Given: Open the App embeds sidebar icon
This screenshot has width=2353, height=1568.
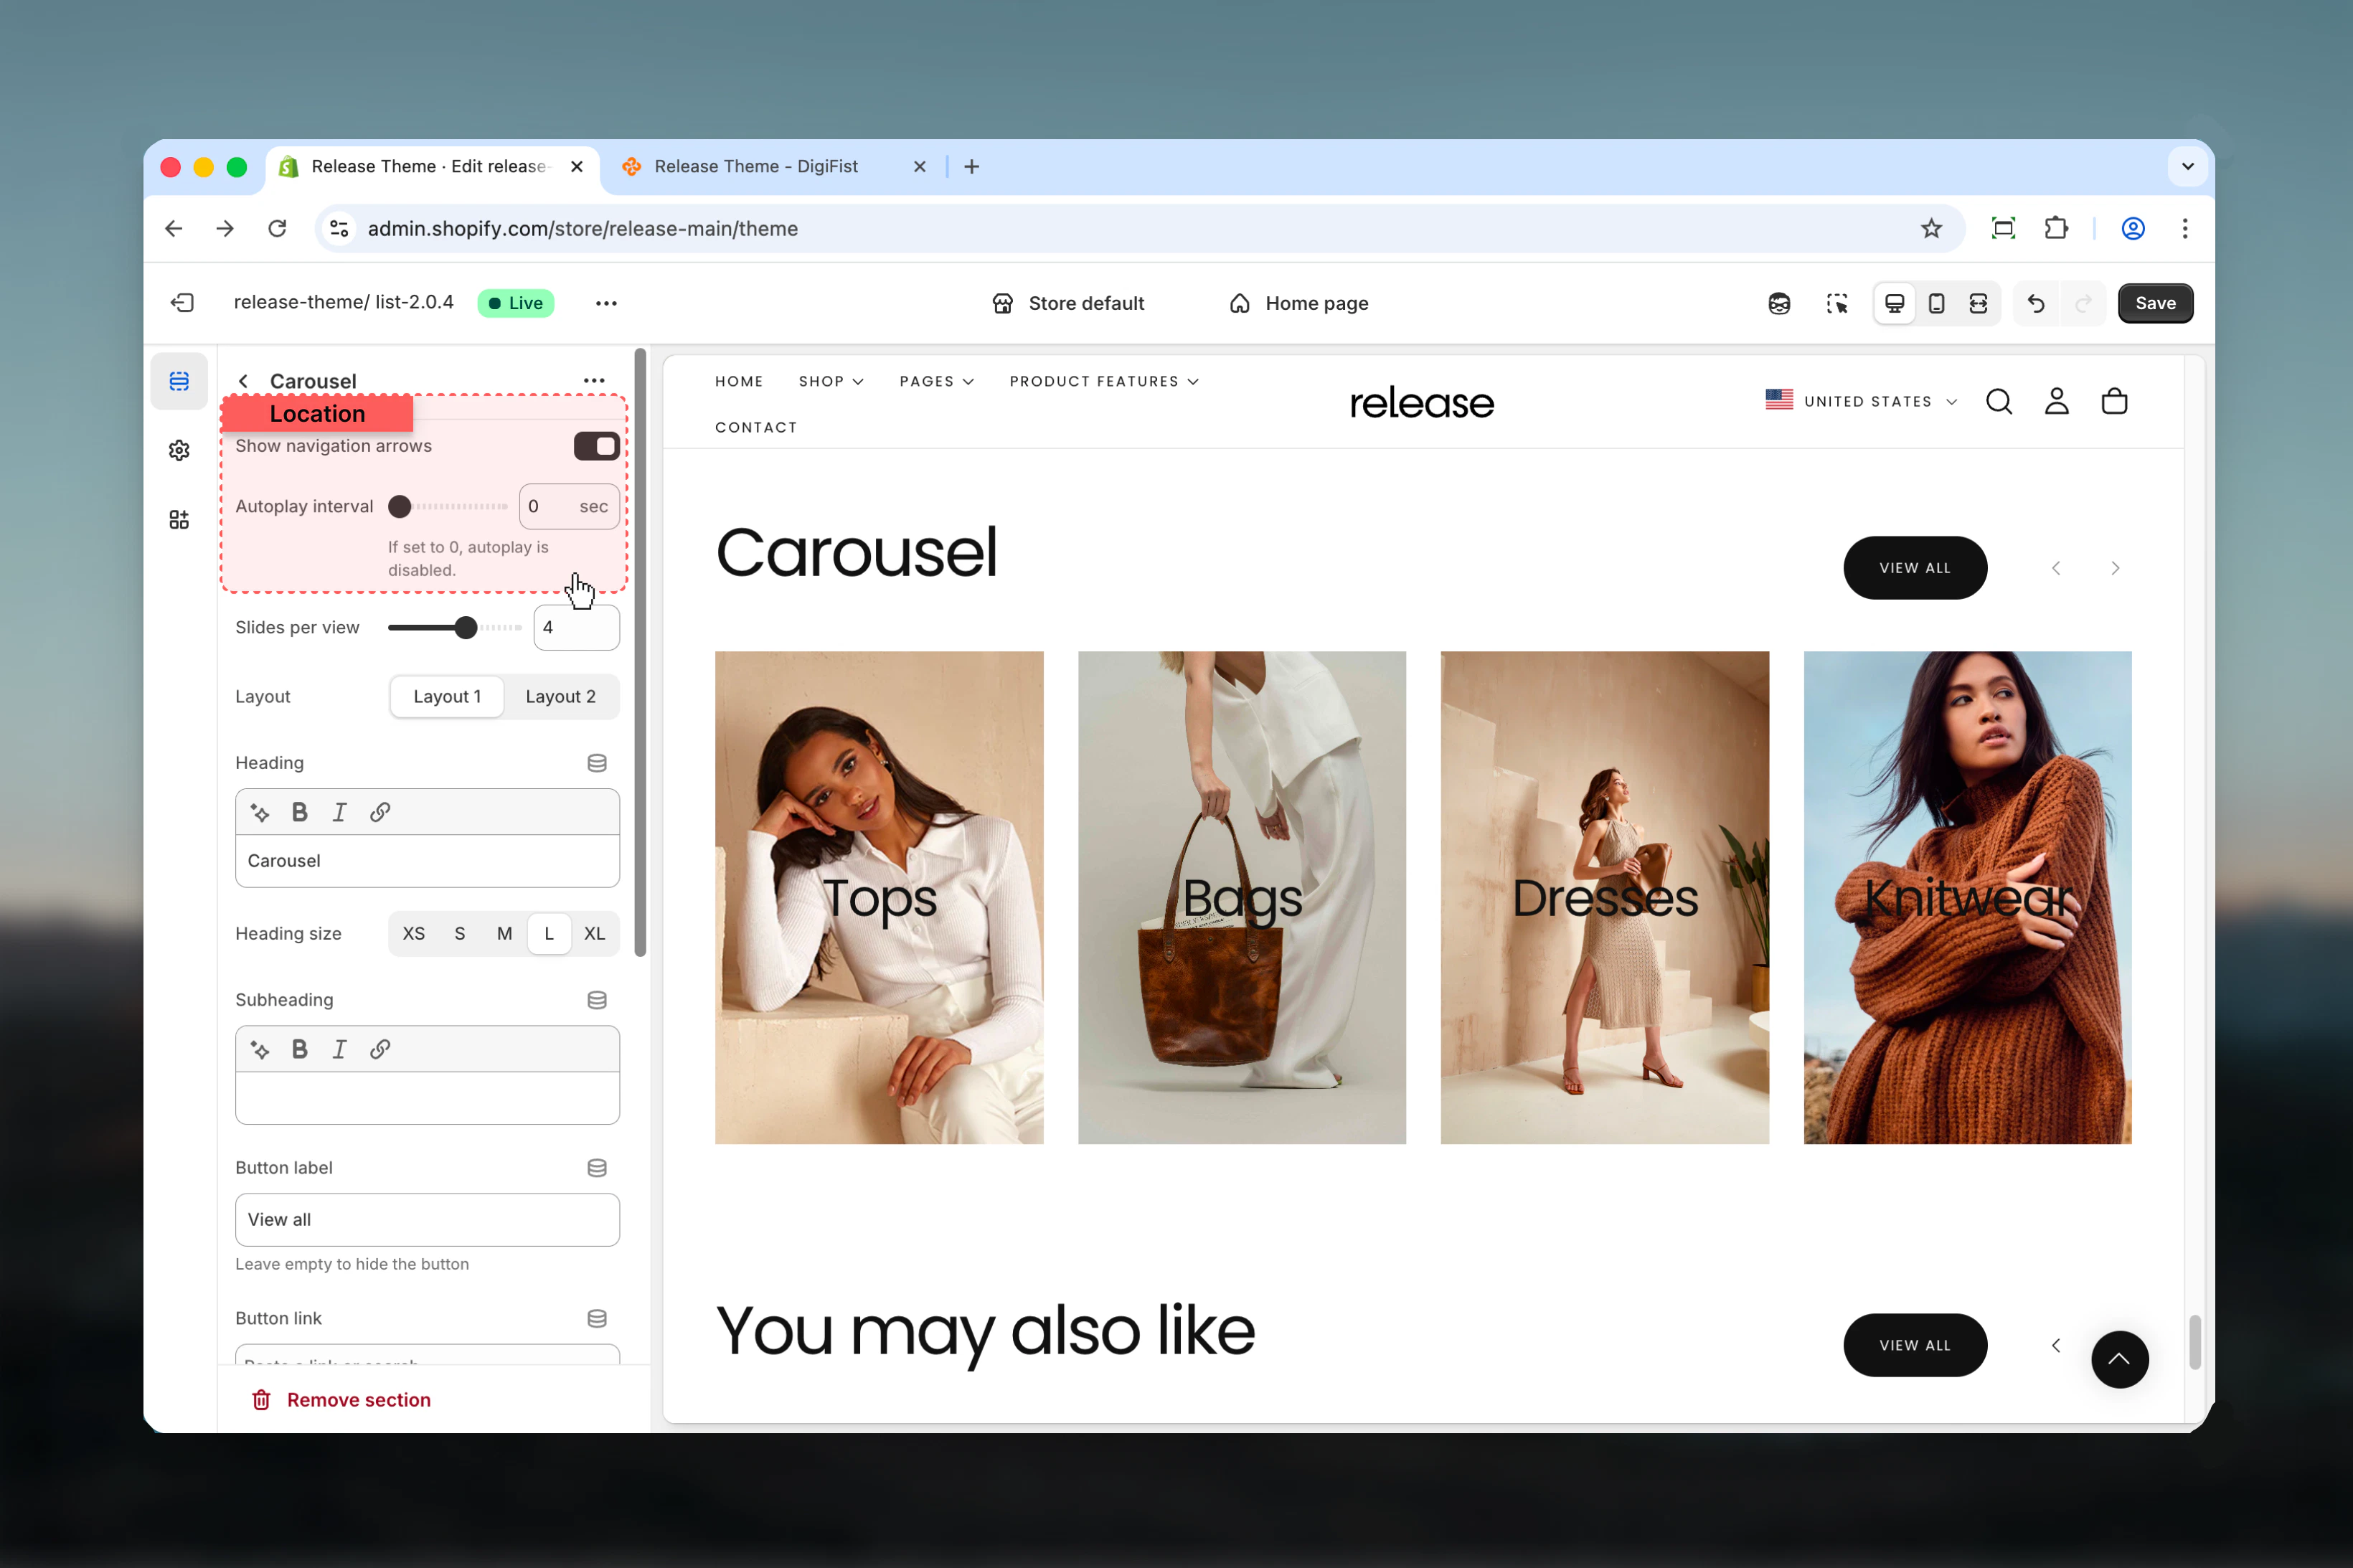Looking at the screenshot, I should 179,519.
